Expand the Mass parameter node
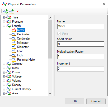Screen dimensions: 108x107 [x=4, y=68]
